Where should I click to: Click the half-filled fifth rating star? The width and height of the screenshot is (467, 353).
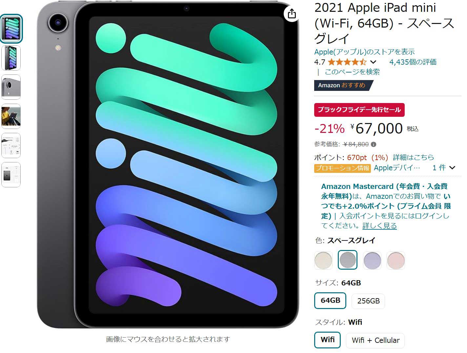(363, 62)
